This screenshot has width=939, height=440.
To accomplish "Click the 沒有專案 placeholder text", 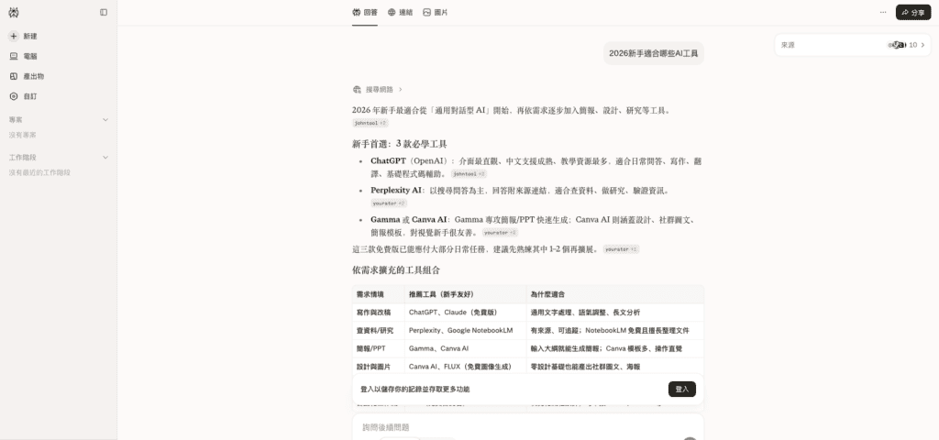I will tap(22, 136).
